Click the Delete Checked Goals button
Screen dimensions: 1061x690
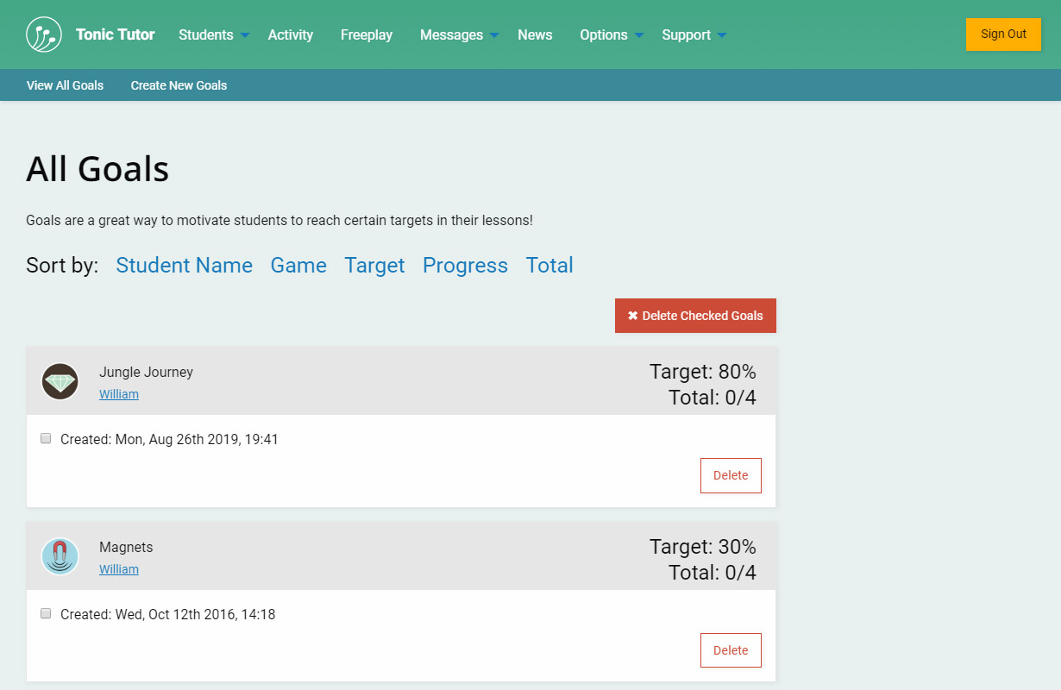695,316
